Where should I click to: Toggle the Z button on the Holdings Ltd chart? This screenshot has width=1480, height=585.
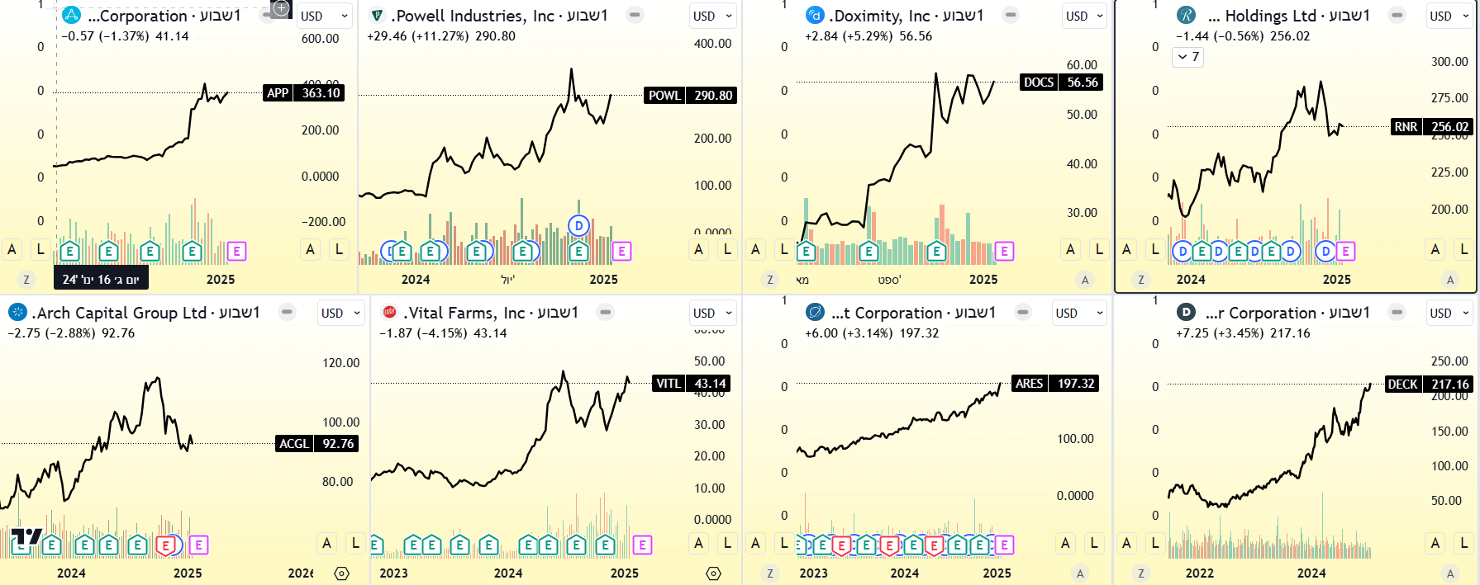click(1142, 280)
